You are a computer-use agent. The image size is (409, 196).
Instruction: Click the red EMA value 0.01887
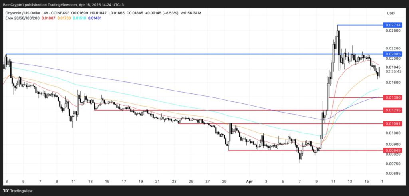pos(48,18)
